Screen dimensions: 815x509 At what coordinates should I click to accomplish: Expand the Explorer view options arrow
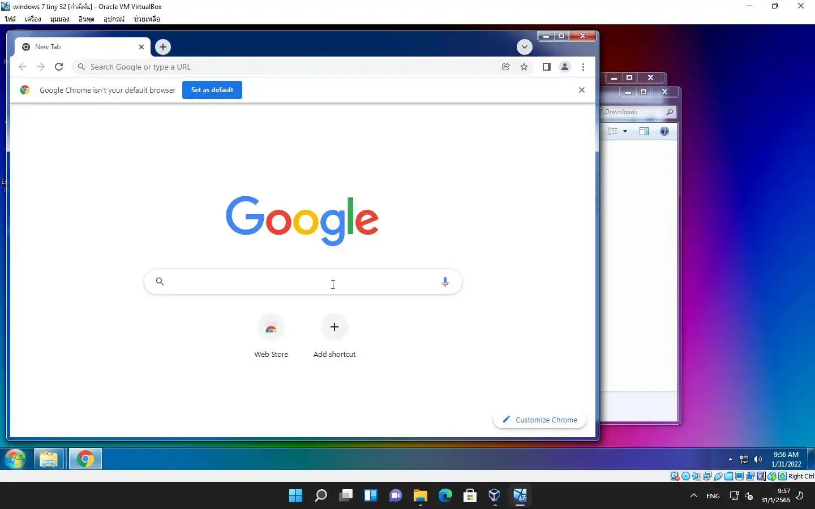pyautogui.click(x=625, y=131)
